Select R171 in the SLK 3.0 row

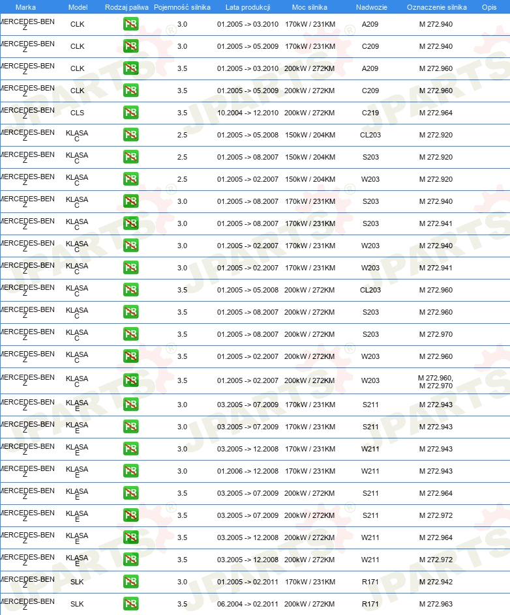[x=370, y=582]
